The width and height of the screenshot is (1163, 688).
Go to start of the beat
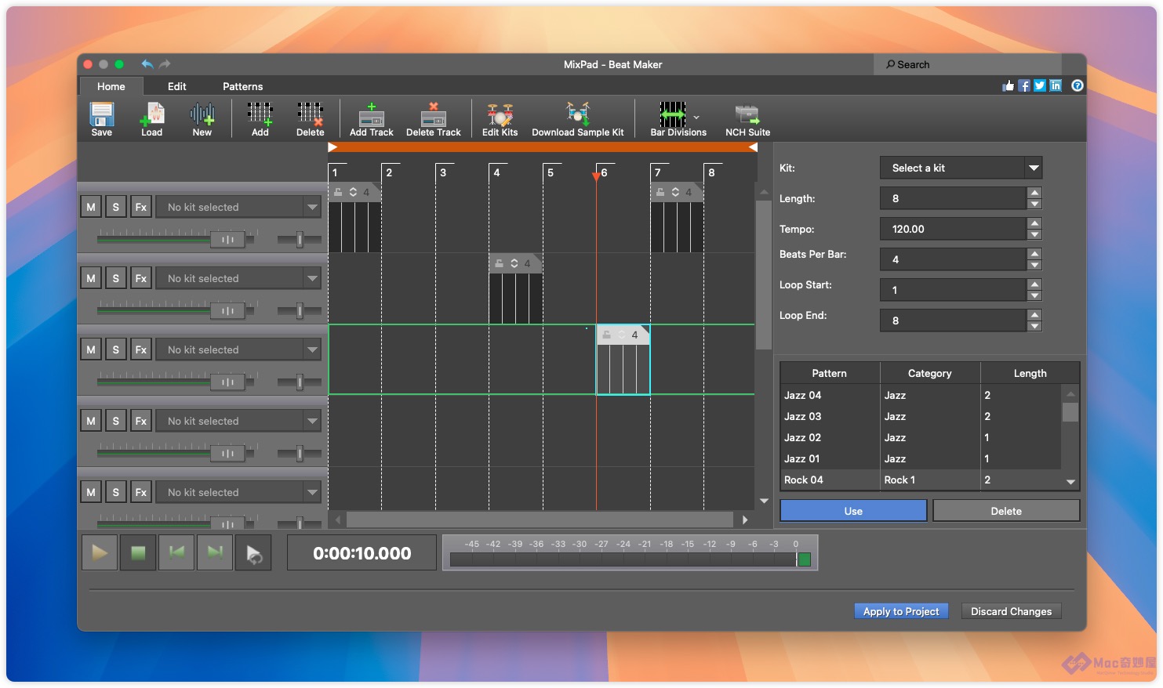pos(176,552)
